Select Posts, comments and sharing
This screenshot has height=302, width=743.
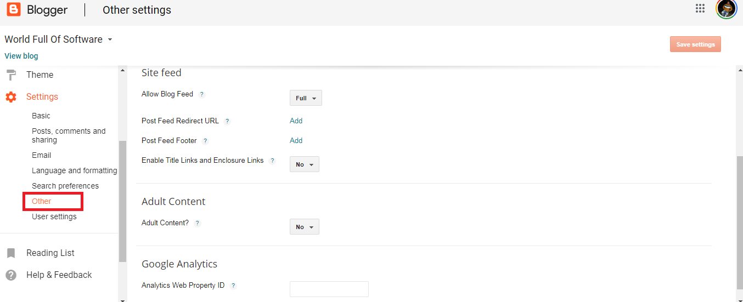coord(69,136)
